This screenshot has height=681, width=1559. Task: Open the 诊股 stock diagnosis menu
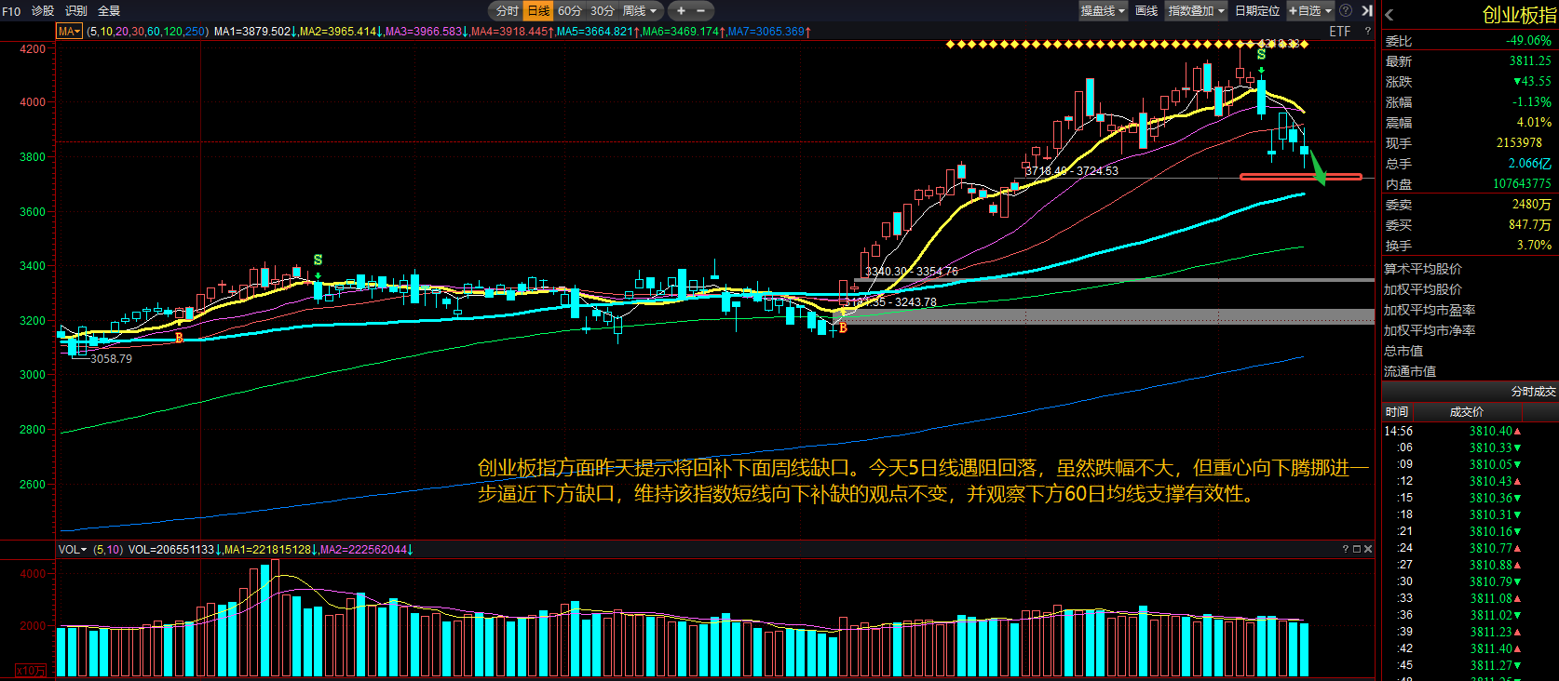pyautogui.click(x=43, y=11)
